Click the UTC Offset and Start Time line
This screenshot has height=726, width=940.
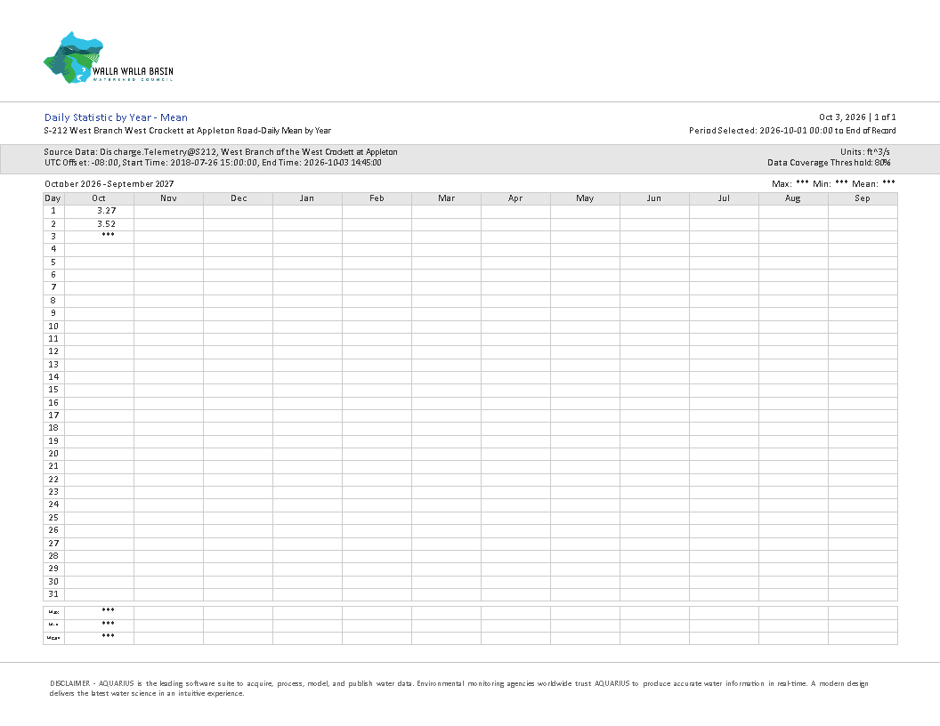[x=213, y=162]
